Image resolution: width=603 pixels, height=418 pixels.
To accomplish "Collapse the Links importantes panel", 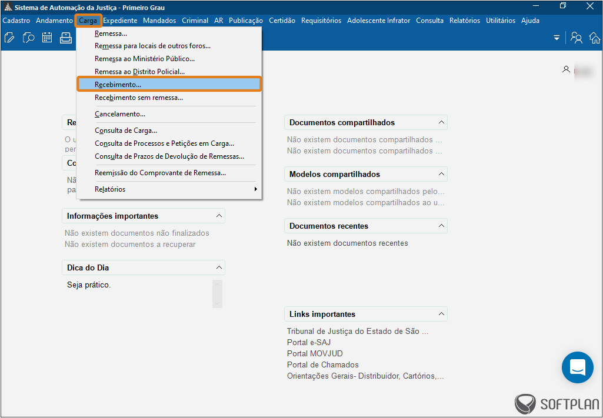I will 441,314.
